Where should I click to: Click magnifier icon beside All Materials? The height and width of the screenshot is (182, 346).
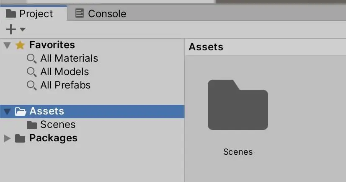tap(31, 59)
